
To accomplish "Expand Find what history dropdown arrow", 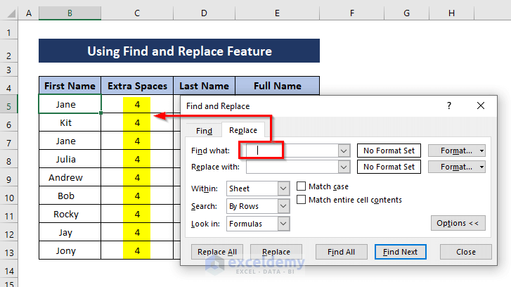I will [x=344, y=150].
